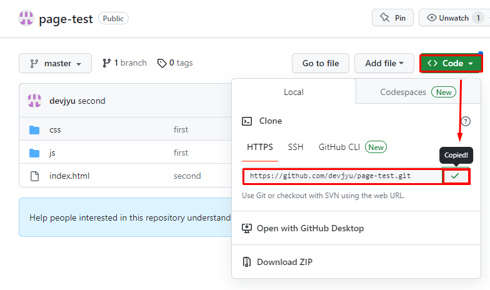View the 0 tags link

[175, 62]
